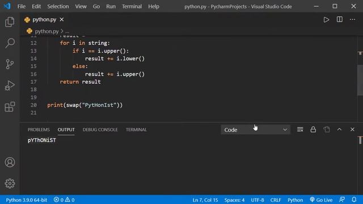Change end of line CRLF
Viewport: 363px width, 204px height.
coord(276,200)
